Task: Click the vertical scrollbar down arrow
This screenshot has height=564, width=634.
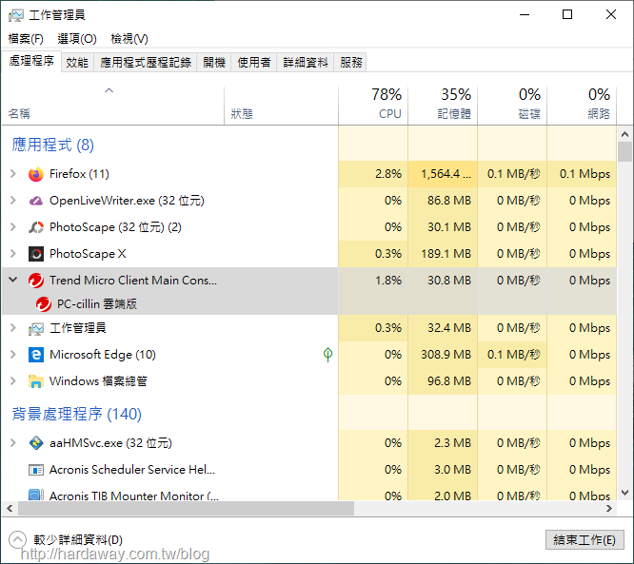Action: coord(624,493)
